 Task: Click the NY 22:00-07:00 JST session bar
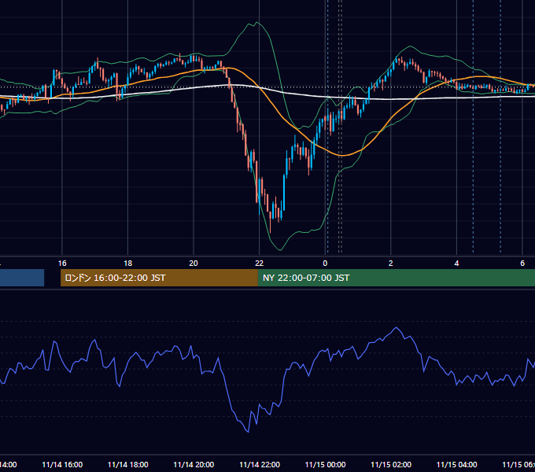[x=397, y=278]
